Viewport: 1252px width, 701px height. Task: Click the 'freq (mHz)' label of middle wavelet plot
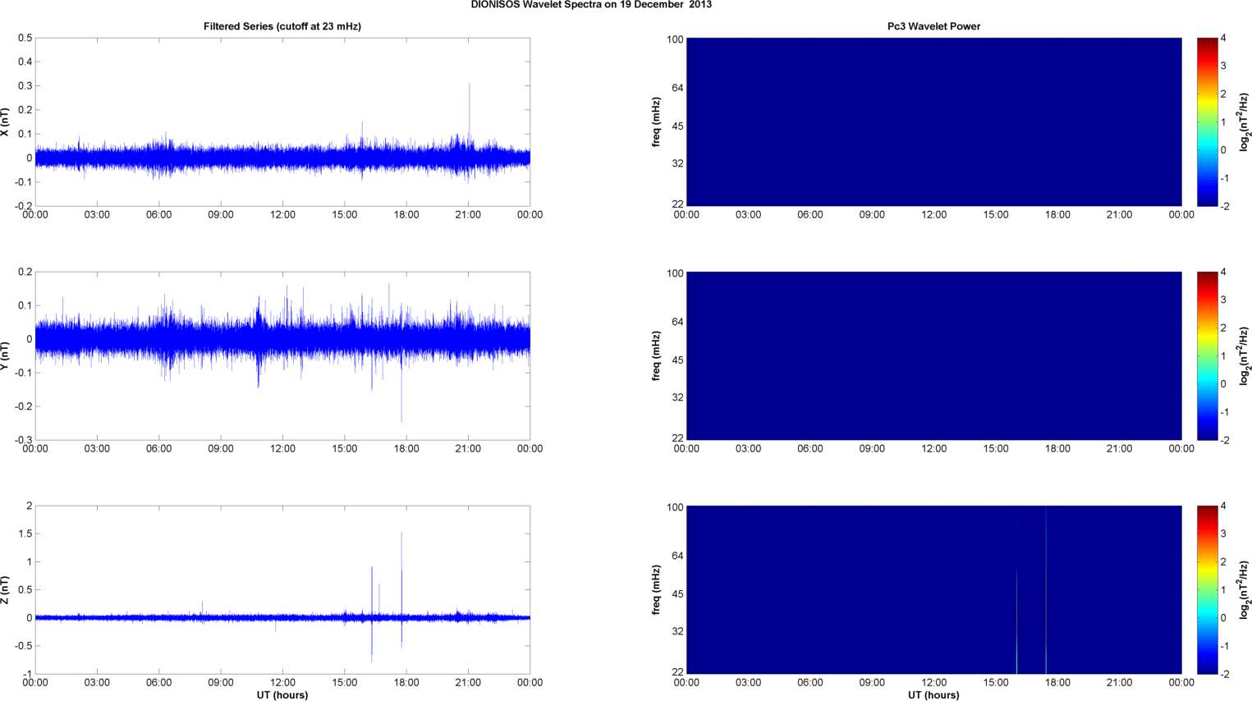tap(657, 355)
